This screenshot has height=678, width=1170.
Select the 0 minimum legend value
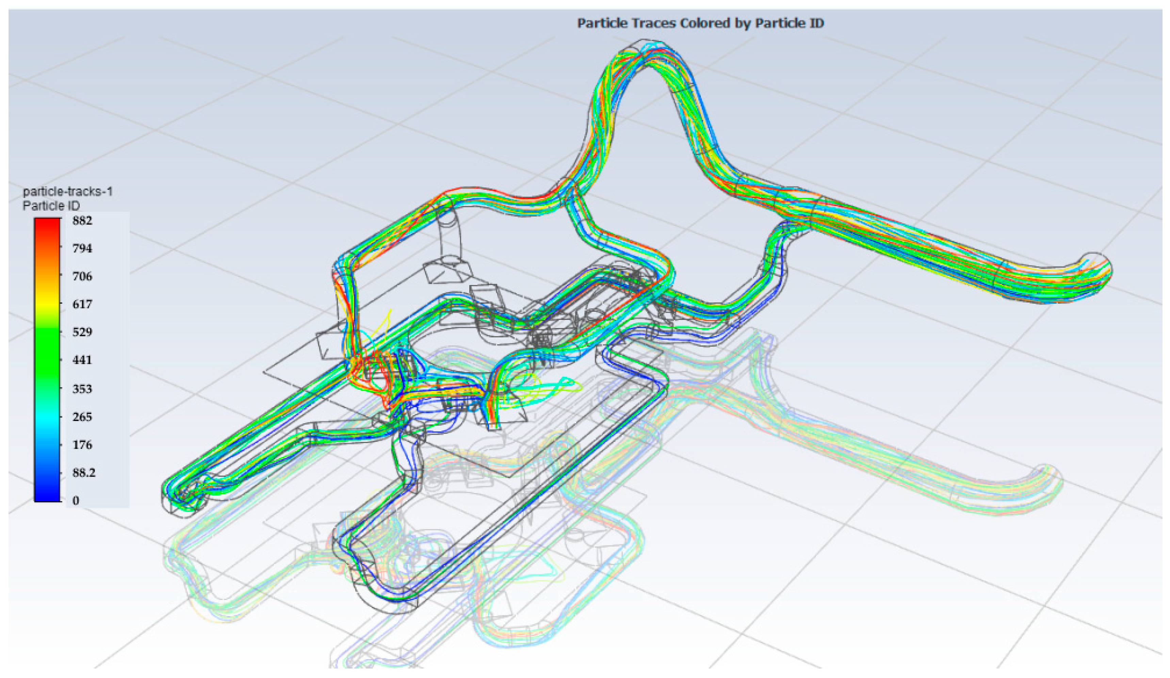76,501
